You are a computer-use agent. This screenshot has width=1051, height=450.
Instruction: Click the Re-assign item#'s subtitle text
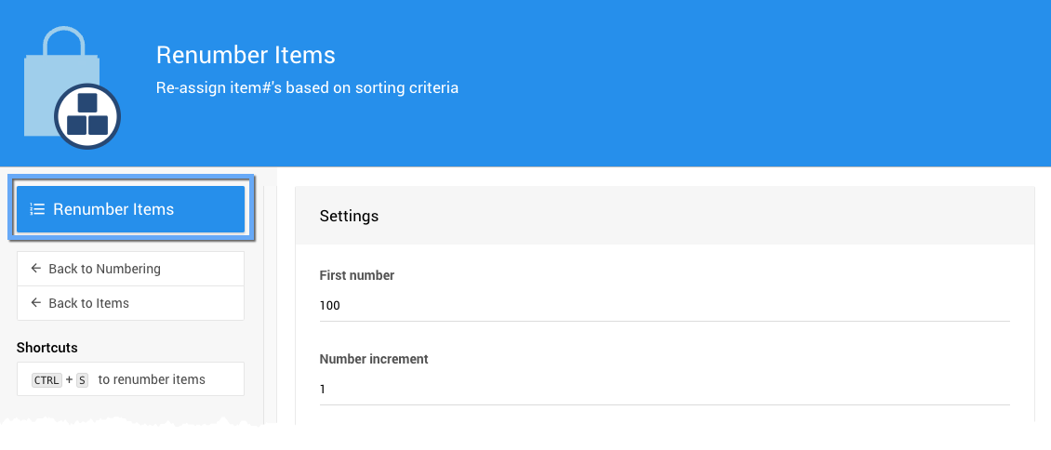[307, 88]
